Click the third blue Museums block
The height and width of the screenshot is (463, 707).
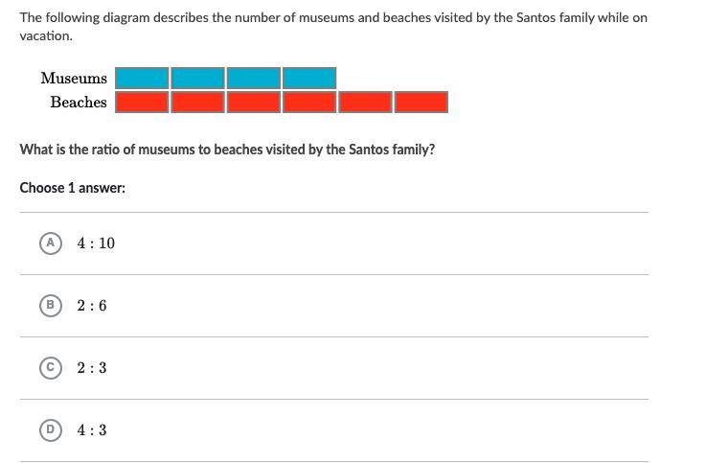(x=254, y=78)
